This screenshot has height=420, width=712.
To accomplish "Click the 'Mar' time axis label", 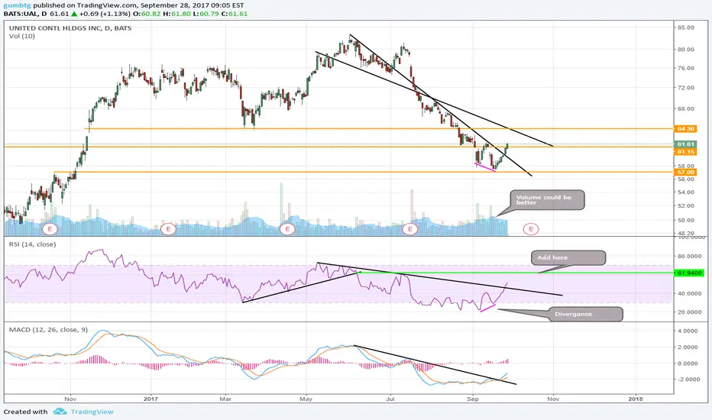I will pos(225,399).
